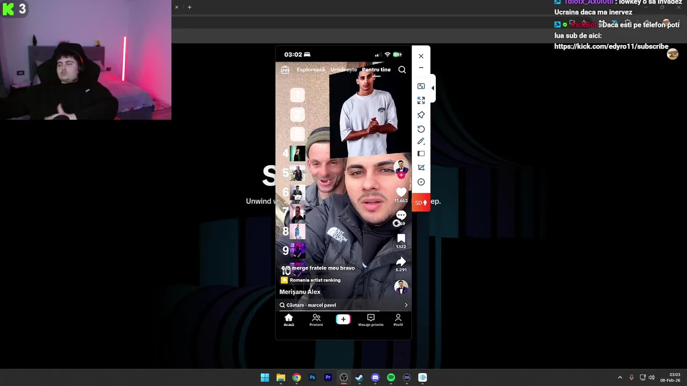This screenshot has width=687, height=386.
Task: Launch Photoshop from the taskbar
Action: pos(312,377)
